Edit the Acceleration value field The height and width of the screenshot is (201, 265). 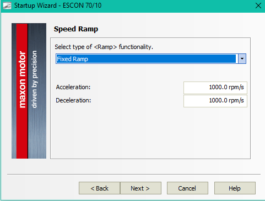[215, 88]
